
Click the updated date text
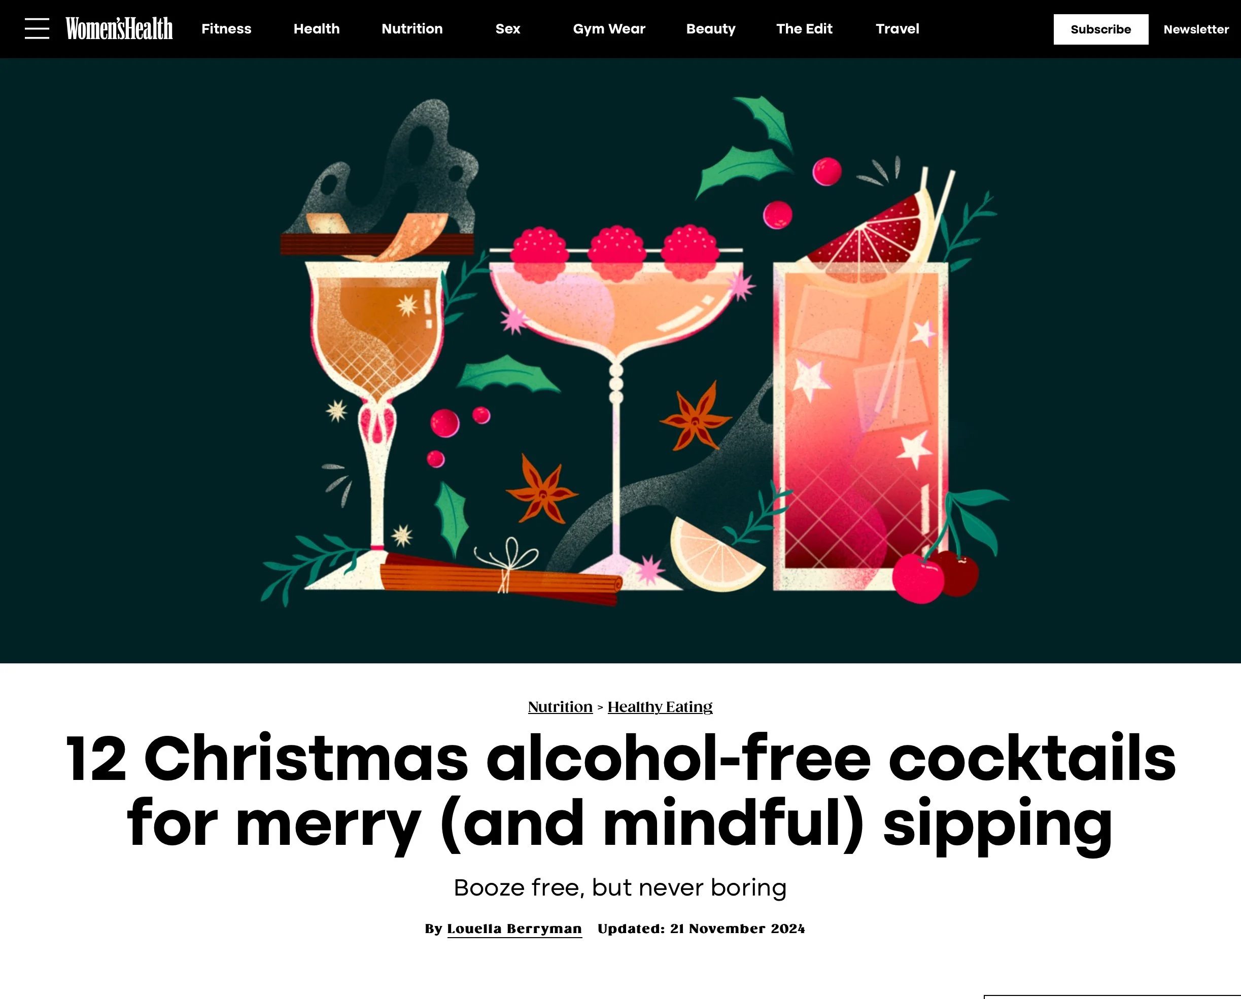click(701, 929)
